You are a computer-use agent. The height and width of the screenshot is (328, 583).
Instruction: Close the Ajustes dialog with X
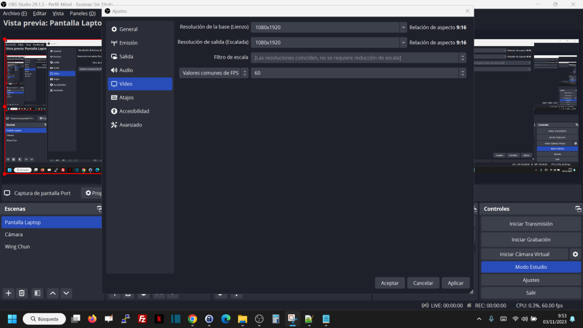(x=467, y=11)
